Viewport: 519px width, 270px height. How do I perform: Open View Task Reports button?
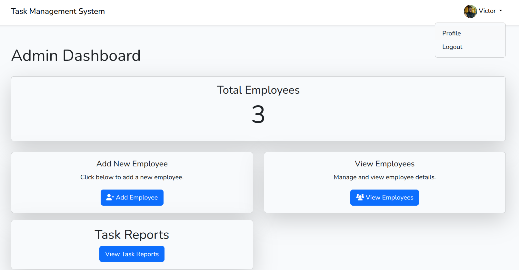(132, 254)
